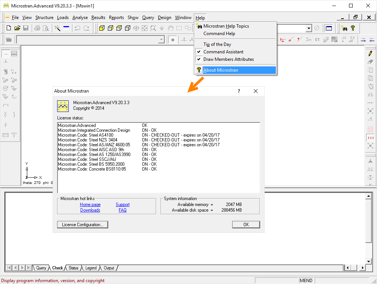
Task: Switch to the Status output tab
Action: pyautogui.click(x=73, y=268)
